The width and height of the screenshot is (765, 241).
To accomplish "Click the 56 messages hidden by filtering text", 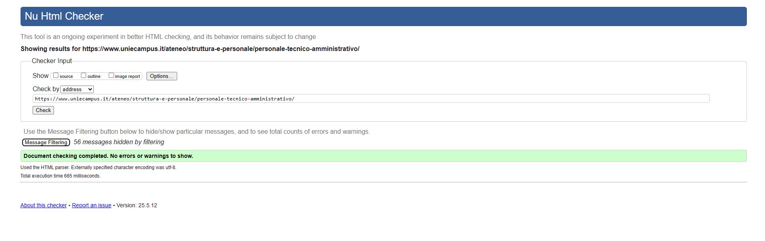I will coord(119,142).
